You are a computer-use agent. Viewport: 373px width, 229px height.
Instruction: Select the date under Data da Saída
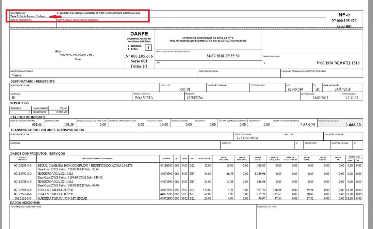click(320, 98)
